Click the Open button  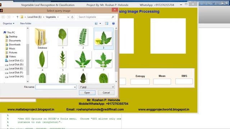87,92
